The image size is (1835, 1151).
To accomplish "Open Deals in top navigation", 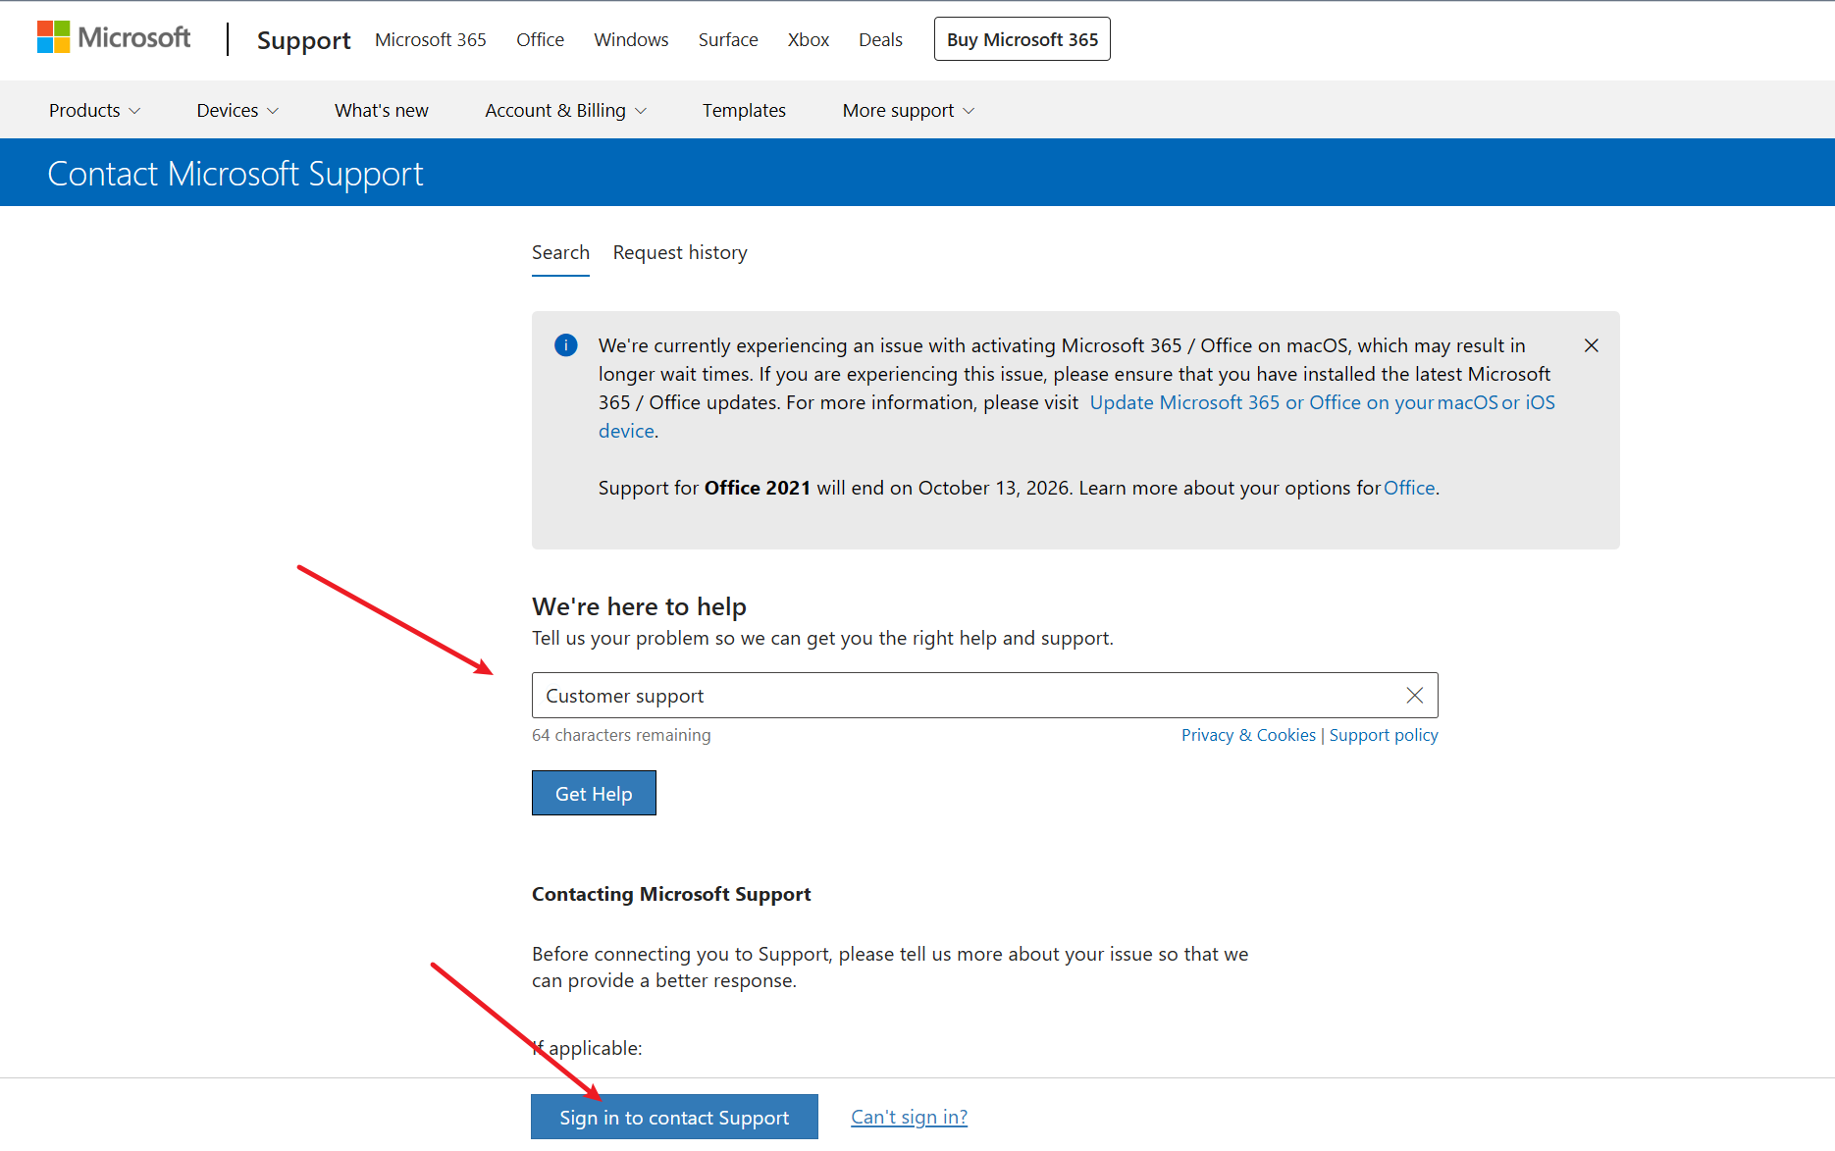I will point(880,40).
